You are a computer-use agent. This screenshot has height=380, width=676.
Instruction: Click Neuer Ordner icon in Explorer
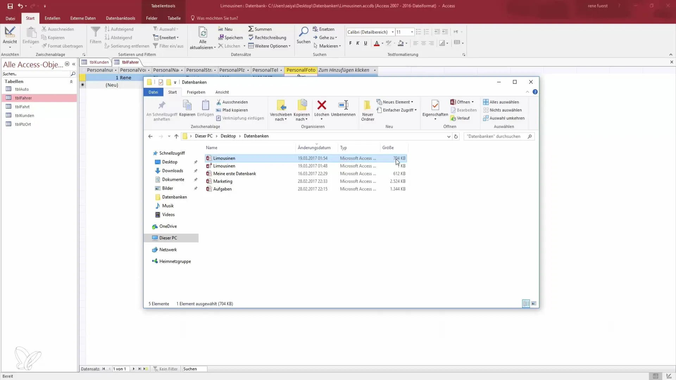367,105
